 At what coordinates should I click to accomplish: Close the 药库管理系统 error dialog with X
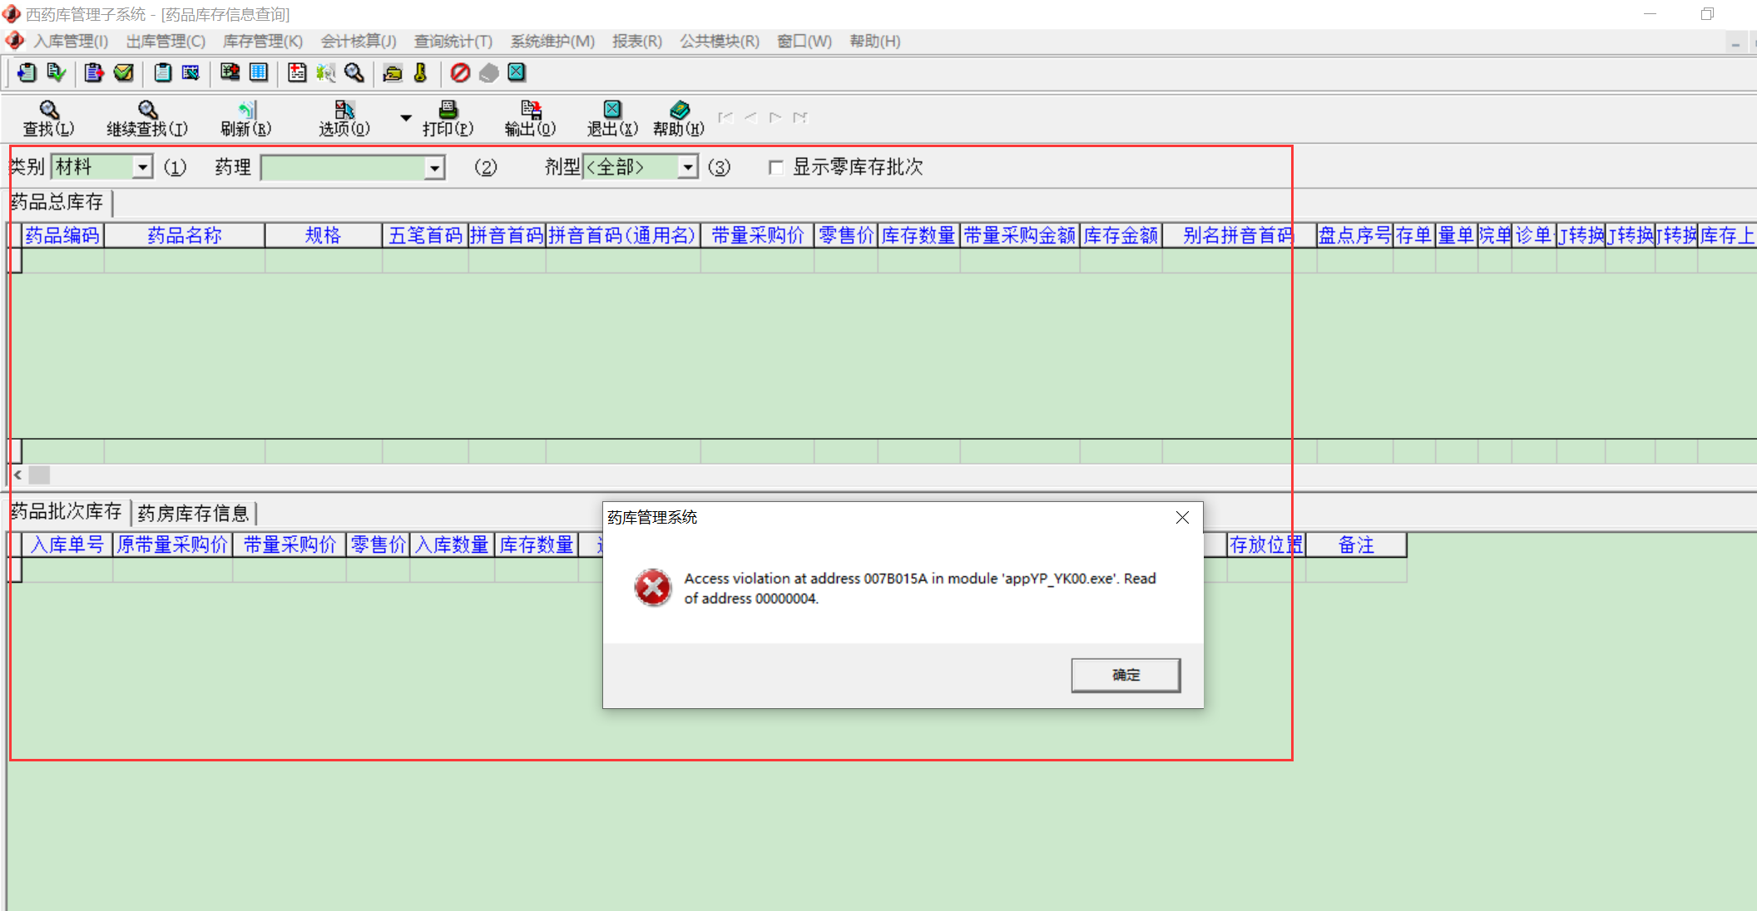pos(1182,517)
